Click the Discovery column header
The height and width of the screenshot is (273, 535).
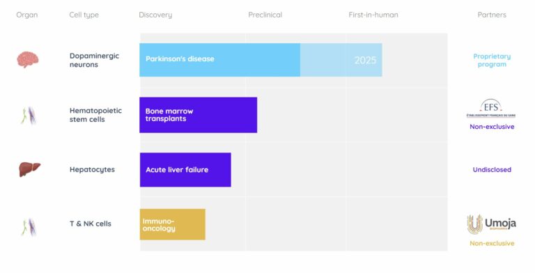(155, 15)
